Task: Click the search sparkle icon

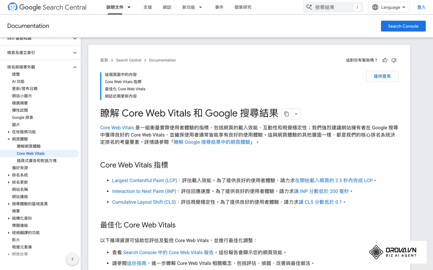Action: coord(309,7)
